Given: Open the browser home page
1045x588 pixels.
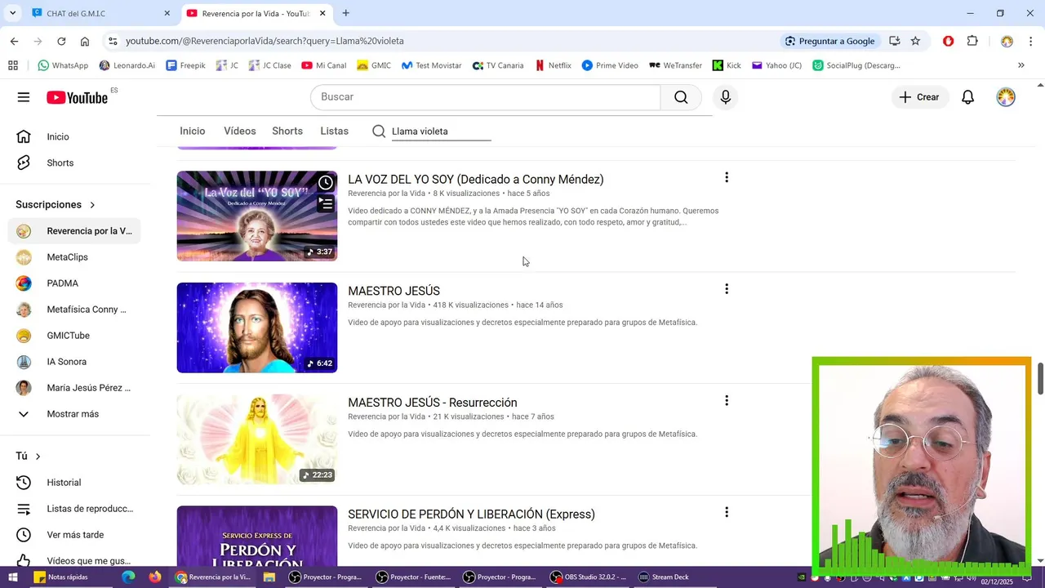Looking at the screenshot, I should point(85,41).
